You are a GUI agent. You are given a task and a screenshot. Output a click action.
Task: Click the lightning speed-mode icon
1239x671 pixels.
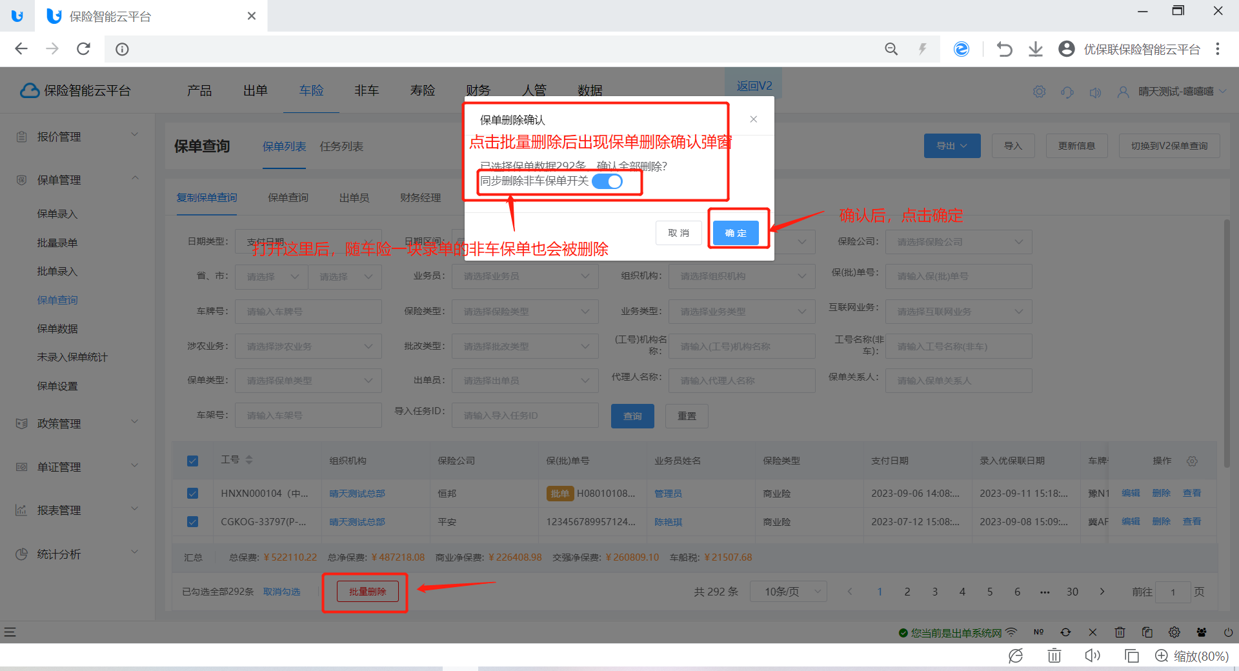(x=923, y=49)
